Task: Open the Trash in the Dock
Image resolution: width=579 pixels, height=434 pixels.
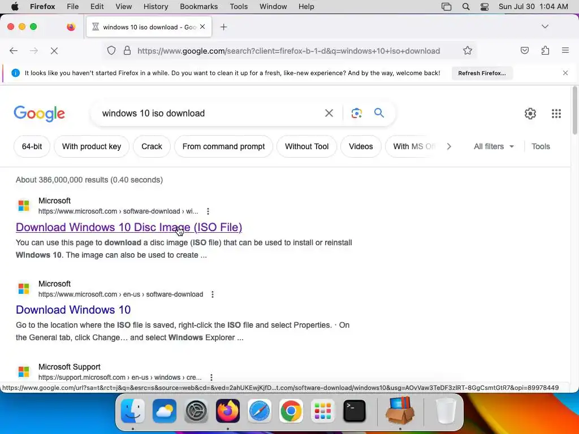Action: coord(446,411)
